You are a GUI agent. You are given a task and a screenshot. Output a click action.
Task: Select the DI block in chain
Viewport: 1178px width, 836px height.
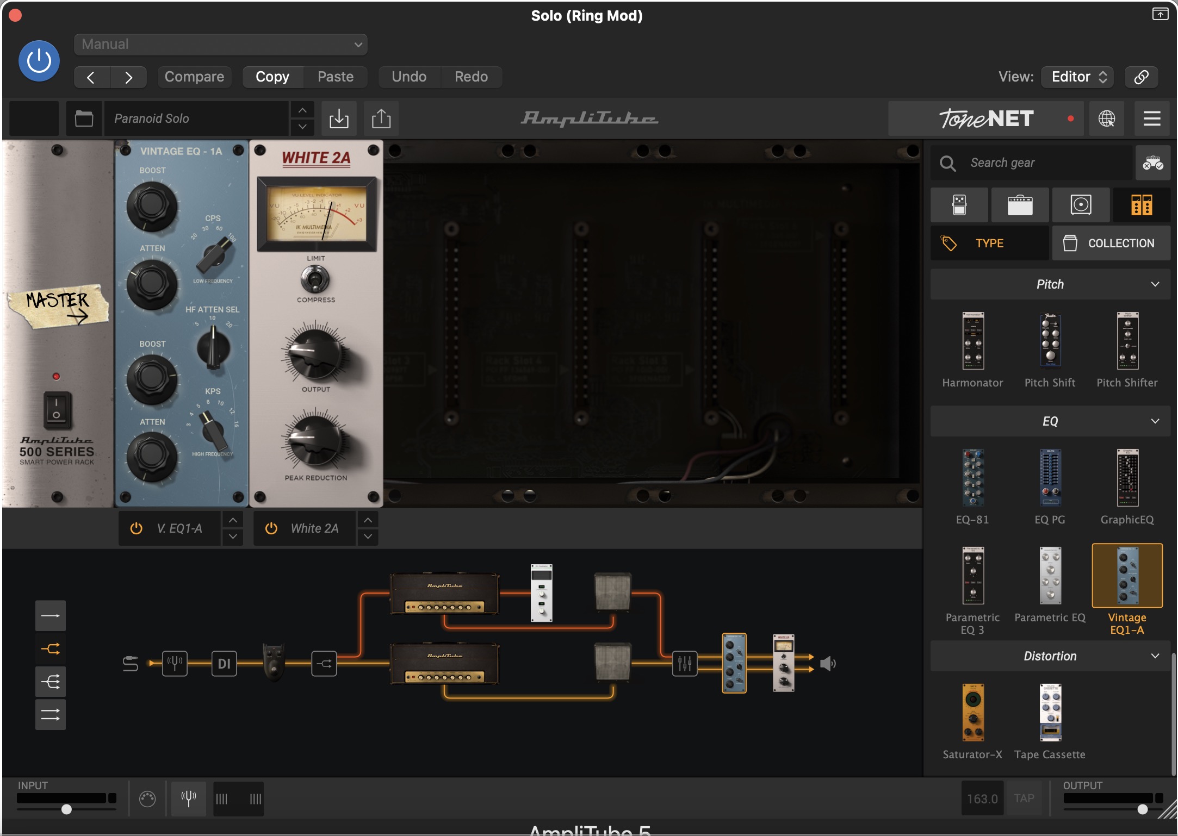click(224, 663)
